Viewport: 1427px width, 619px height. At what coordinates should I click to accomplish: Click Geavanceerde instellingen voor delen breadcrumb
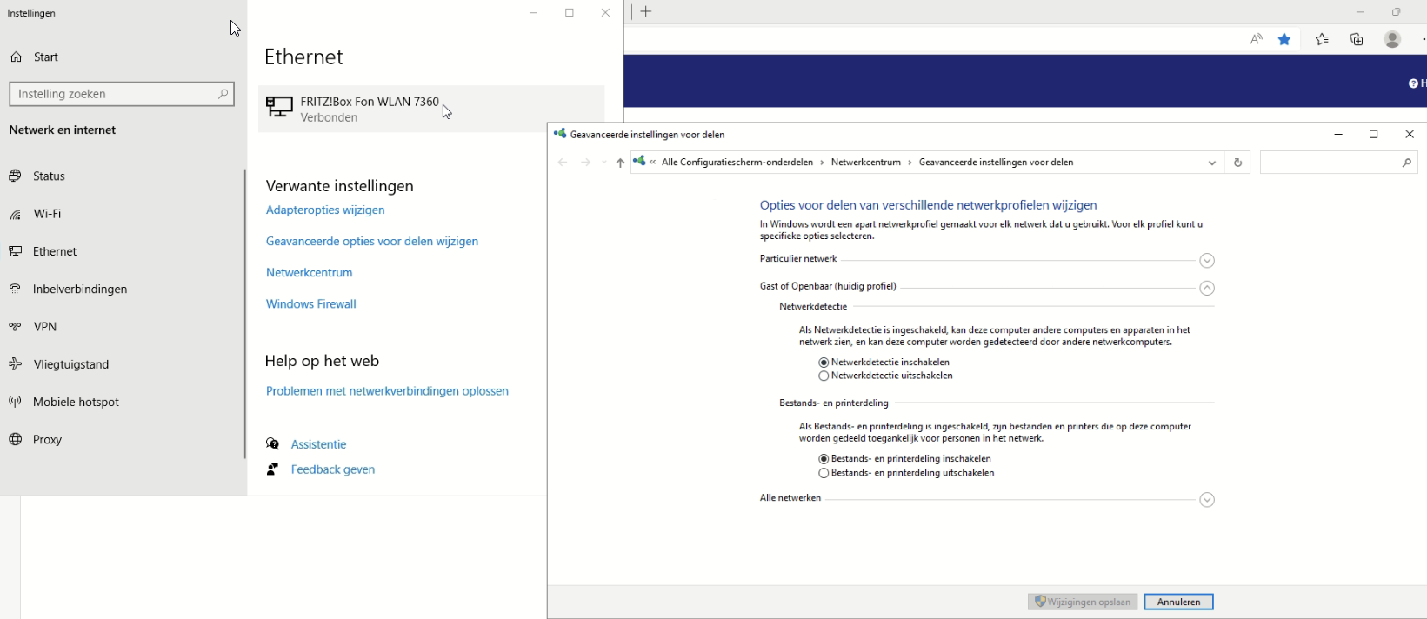click(996, 163)
